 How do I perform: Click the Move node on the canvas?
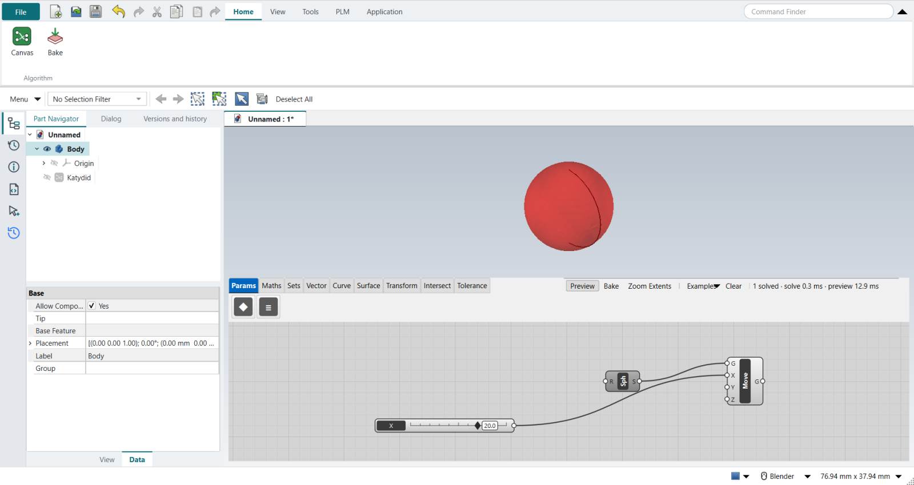point(745,381)
